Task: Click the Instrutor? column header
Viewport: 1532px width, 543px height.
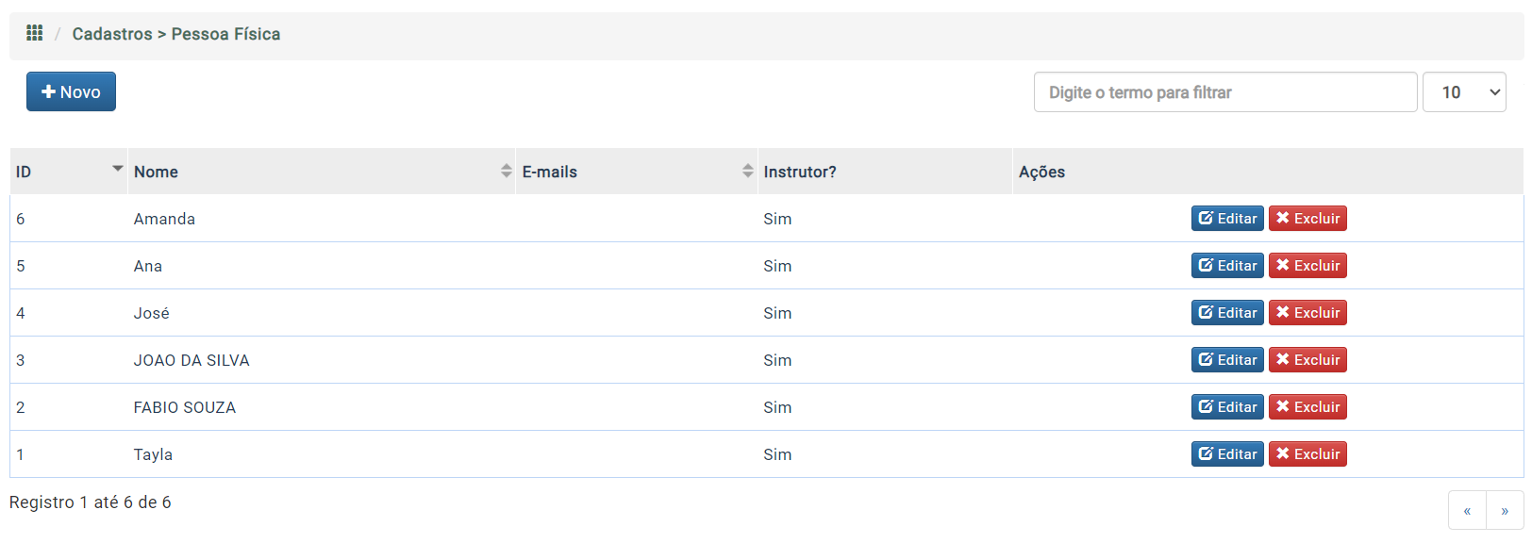Action: pyautogui.click(x=800, y=172)
